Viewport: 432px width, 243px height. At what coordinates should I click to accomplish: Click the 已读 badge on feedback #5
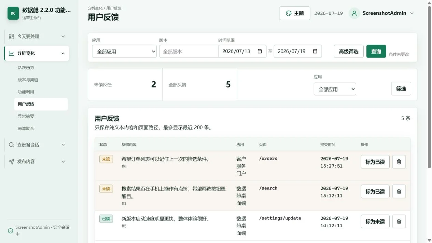coord(106,219)
